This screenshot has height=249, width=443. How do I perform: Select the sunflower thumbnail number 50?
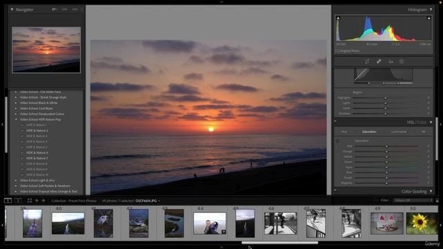[422, 223]
